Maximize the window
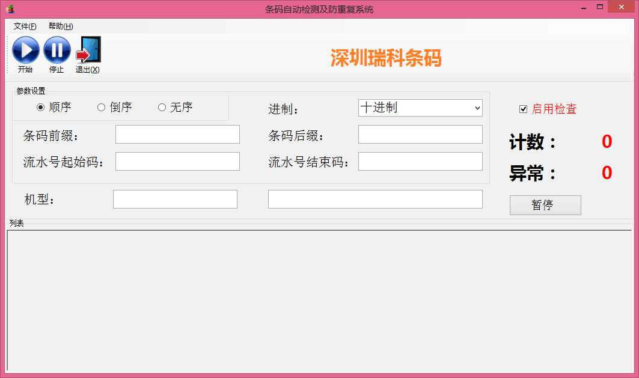Viewport: 639px width, 378px height. [x=599, y=7]
